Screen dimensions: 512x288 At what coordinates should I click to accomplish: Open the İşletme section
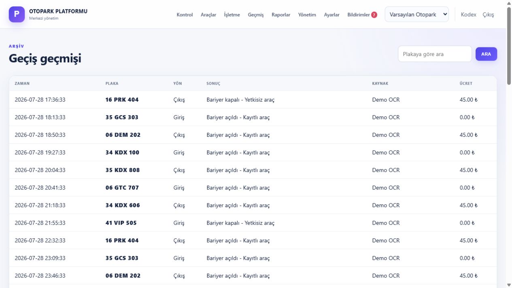232,15
